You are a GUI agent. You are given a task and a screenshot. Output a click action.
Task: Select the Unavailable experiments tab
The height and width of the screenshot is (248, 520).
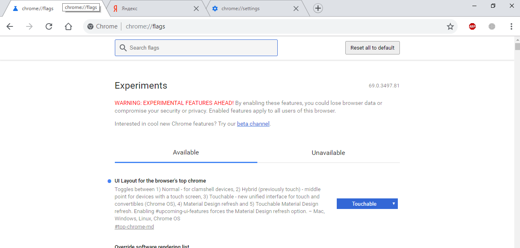pos(328,153)
